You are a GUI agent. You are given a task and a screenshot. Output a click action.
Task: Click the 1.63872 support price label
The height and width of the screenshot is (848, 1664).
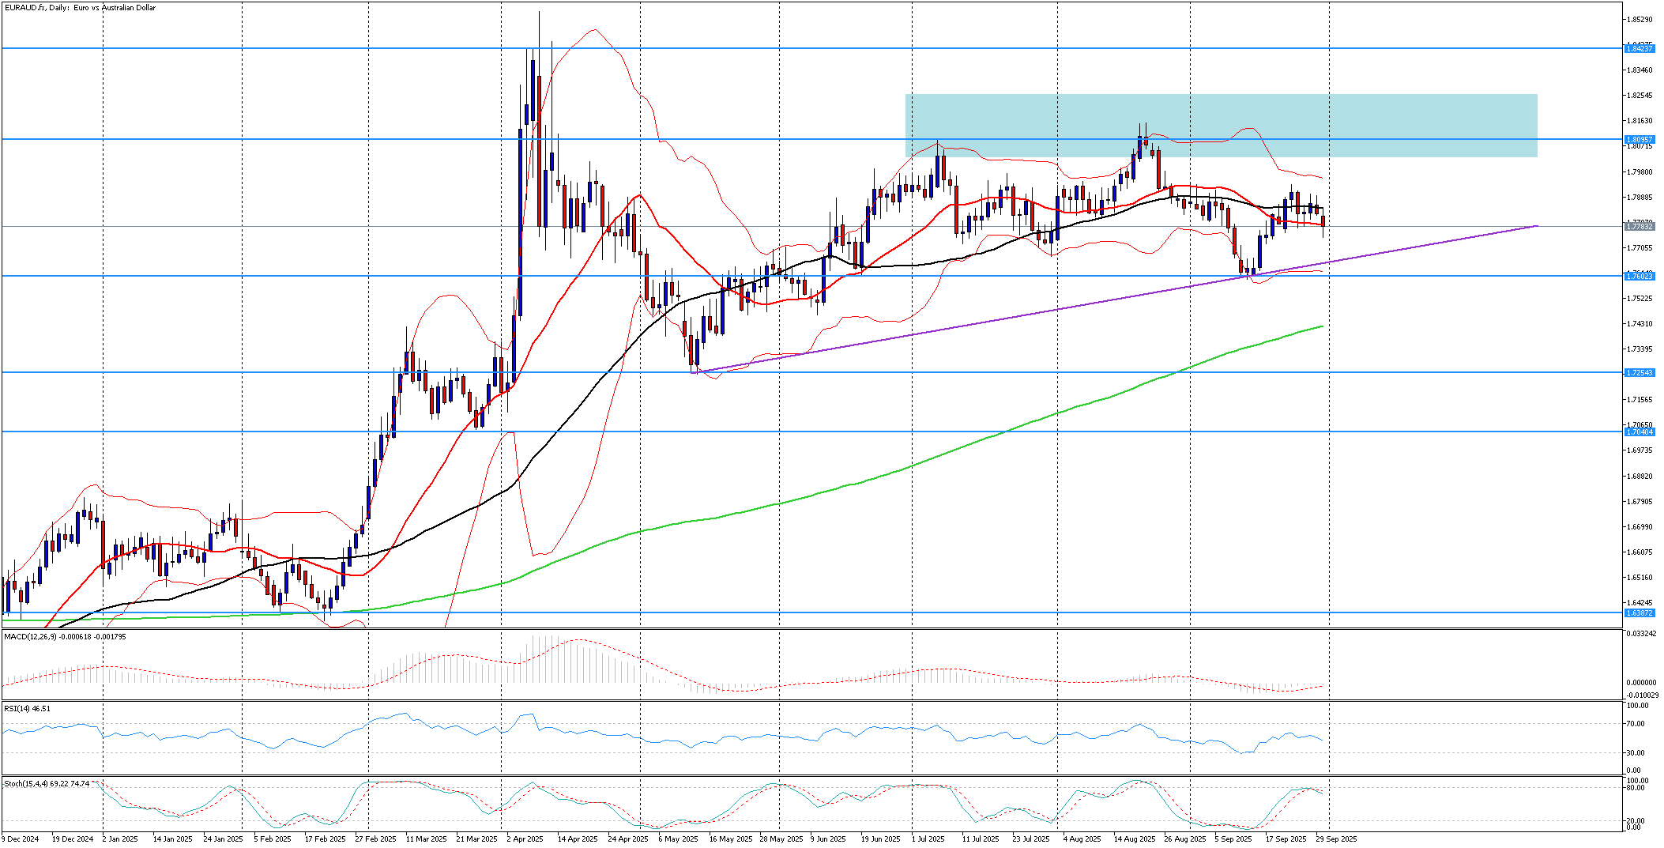tap(1639, 613)
